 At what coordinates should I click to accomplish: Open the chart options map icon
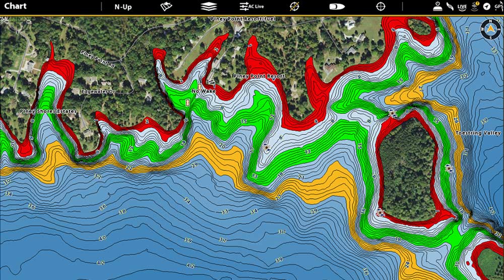(x=166, y=6)
